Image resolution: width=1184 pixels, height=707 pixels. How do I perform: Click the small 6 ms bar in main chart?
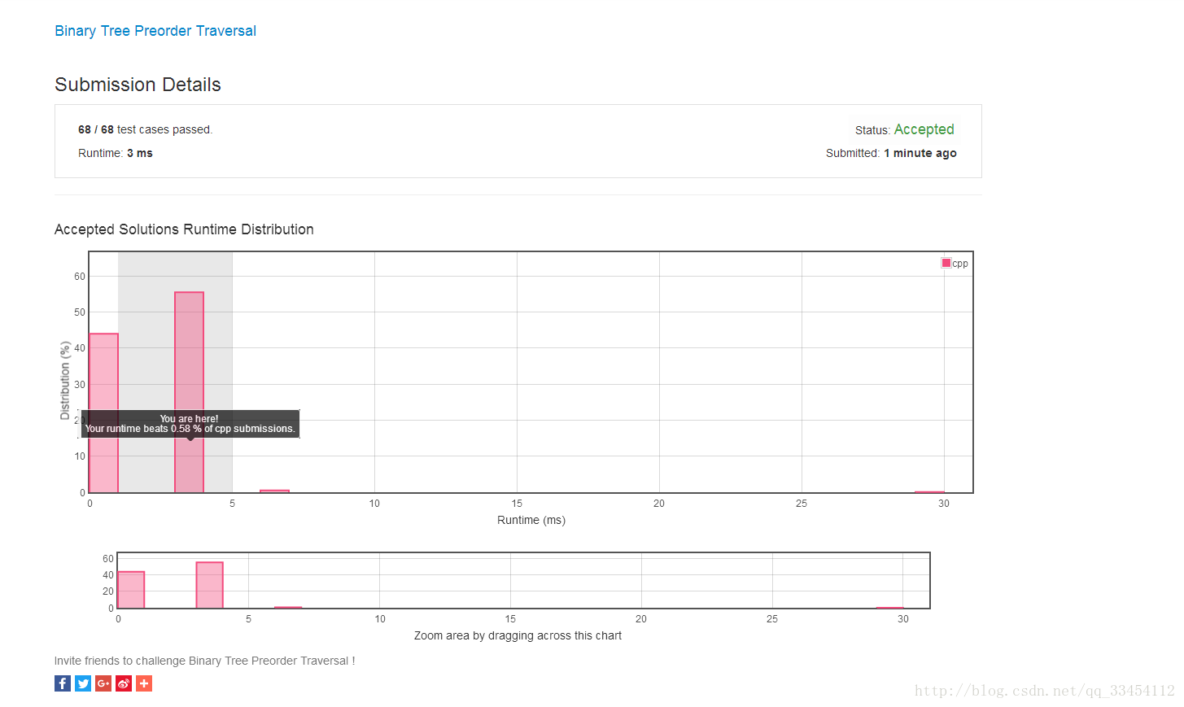coord(275,491)
